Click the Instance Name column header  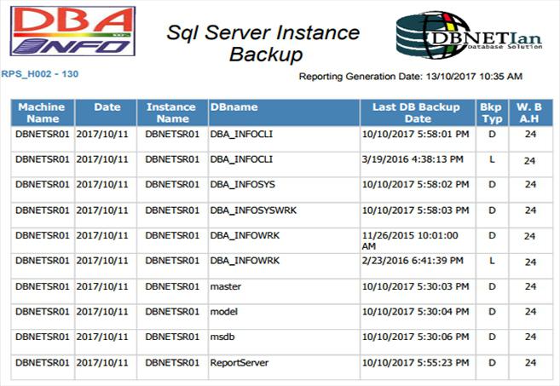(172, 112)
